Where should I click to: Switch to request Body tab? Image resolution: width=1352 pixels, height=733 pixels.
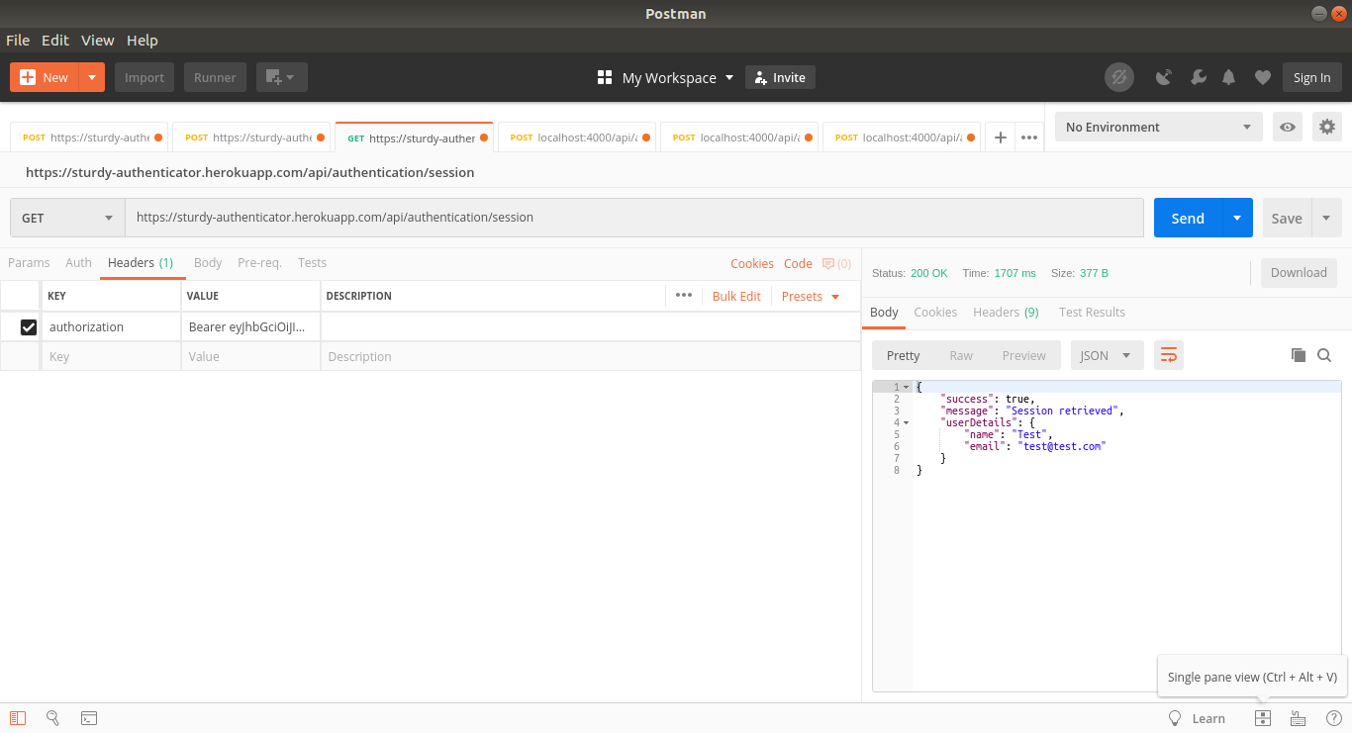click(208, 262)
